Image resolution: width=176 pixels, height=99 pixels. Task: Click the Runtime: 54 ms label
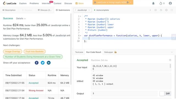coord(99,60)
